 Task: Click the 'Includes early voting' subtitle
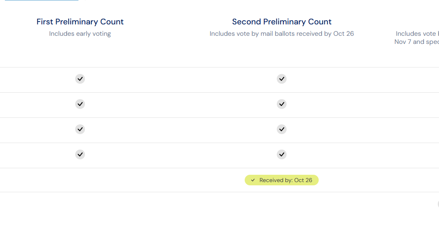pyautogui.click(x=80, y=34)
